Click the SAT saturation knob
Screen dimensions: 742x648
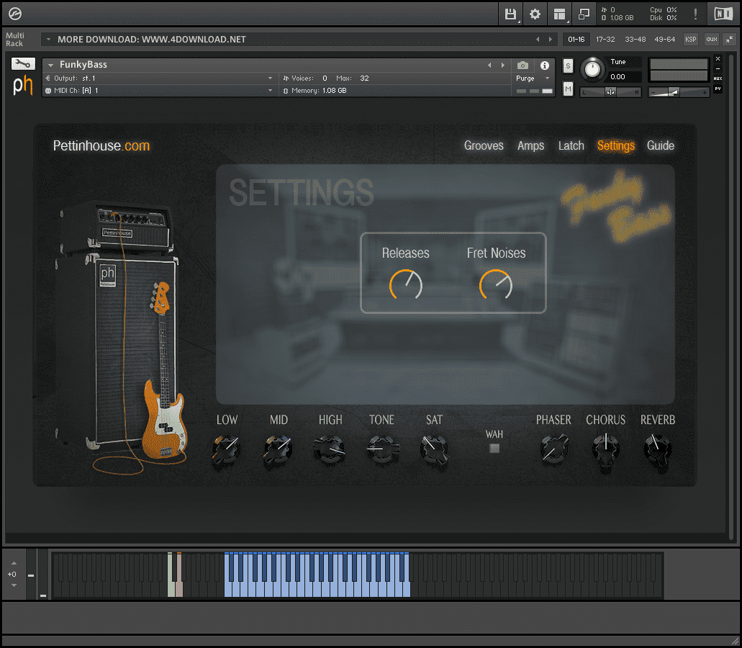[x=434, y=449]
